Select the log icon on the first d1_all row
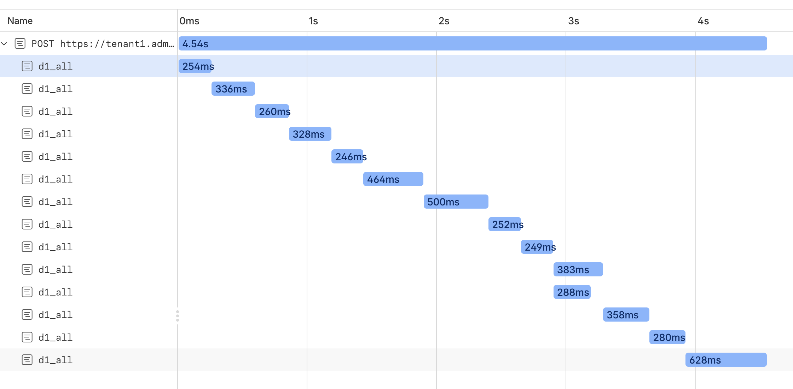Viewport: 793px width, 389px height. click(27, 66)
